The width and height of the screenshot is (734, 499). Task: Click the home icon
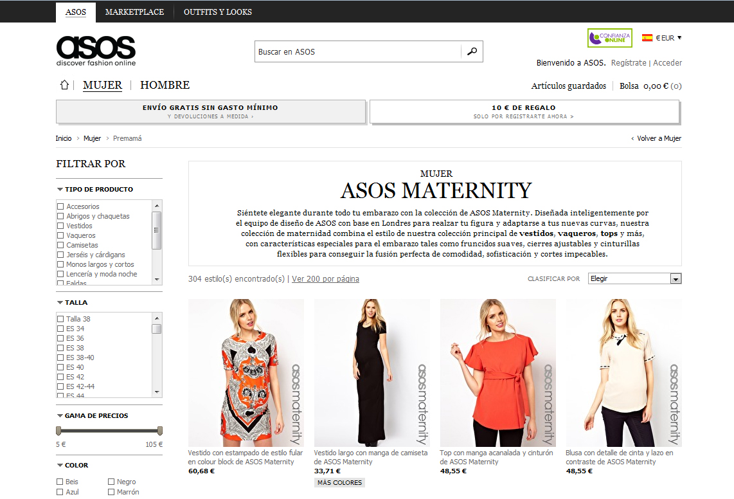[64, 85]
